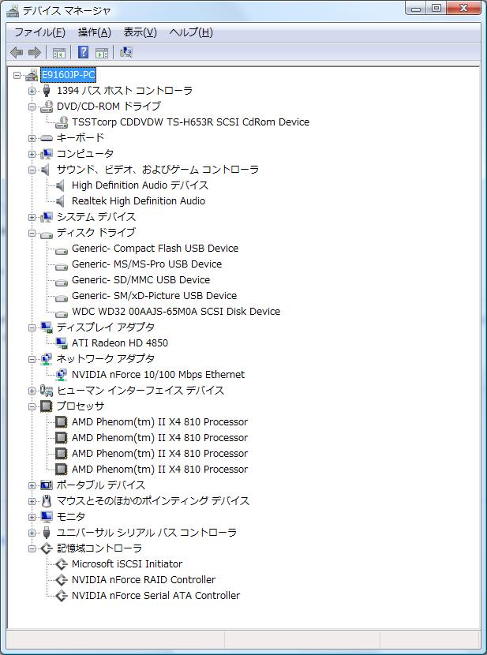
Task: Click the ヒューマン インターフェイス デバイス icon
Action: pos(47,391)
